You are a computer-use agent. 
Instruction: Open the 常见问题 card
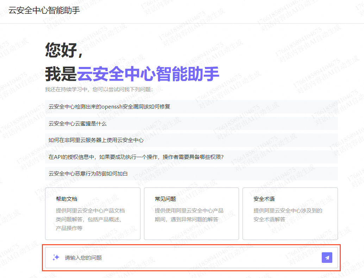pos(192,214)
